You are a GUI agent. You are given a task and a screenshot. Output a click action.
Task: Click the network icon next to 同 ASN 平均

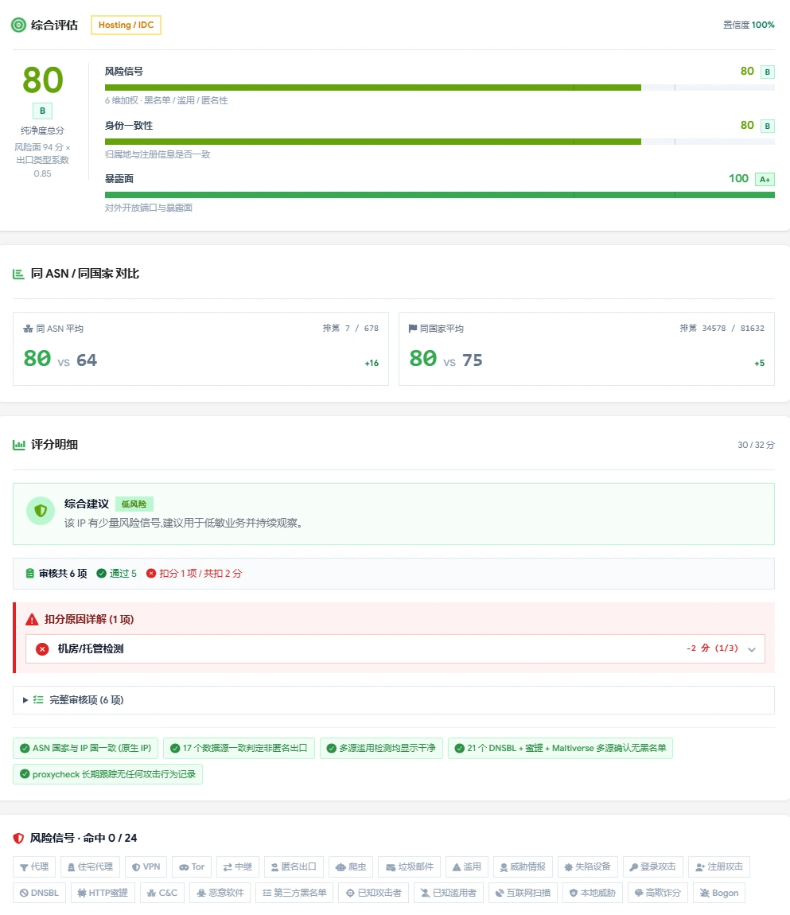28,329
